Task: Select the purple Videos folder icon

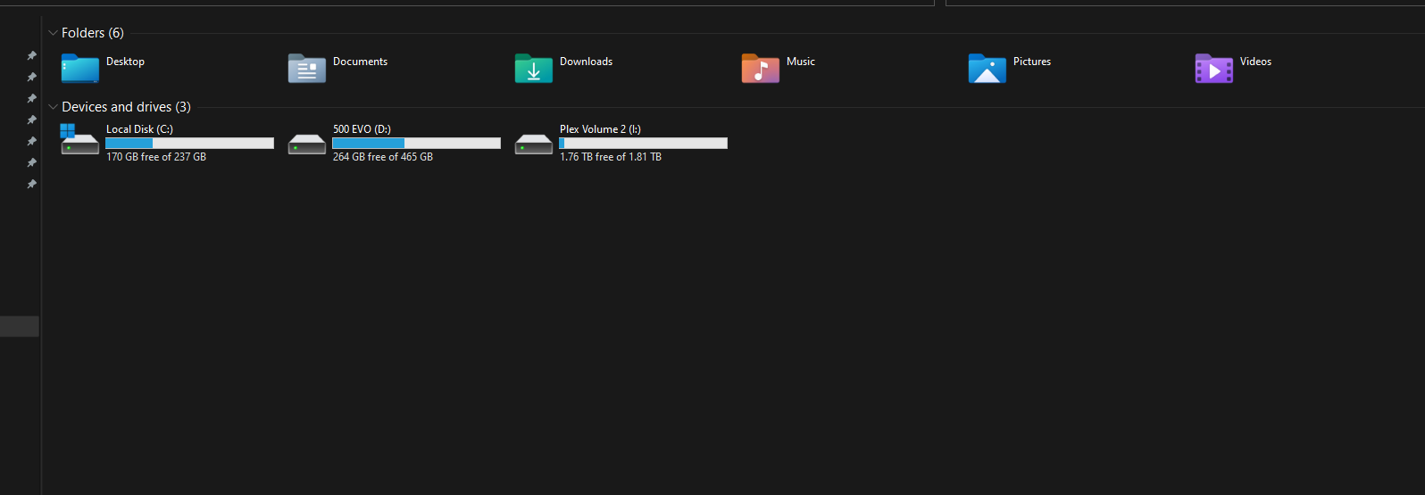Action: pyautogui.click(x=1213, y=69)
